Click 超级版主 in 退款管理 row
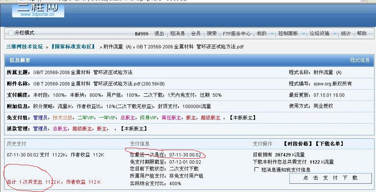 pos(82,129)
